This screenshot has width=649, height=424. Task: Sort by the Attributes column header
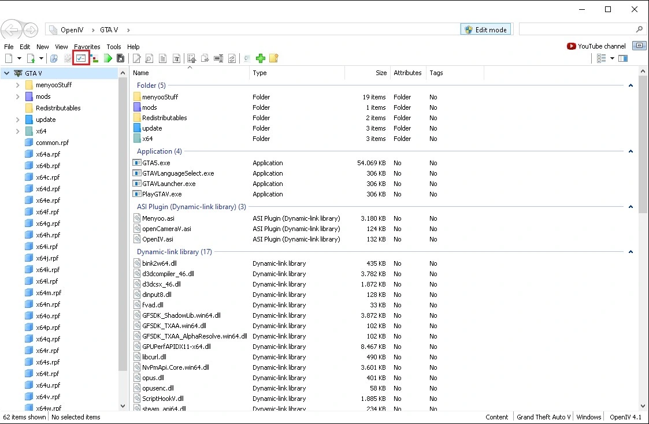click(407, 73)
